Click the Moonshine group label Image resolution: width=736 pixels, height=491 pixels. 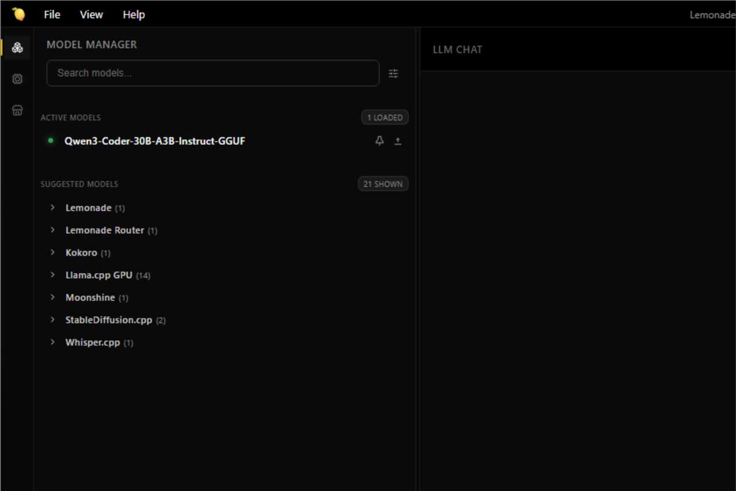tap(90, 297)
